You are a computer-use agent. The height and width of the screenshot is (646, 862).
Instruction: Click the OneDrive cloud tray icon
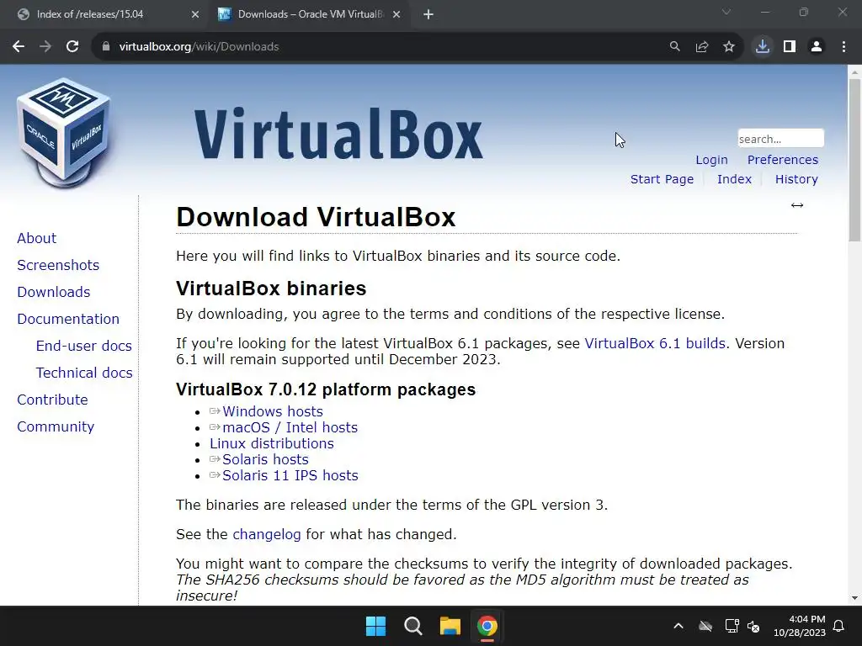(705, 626)
